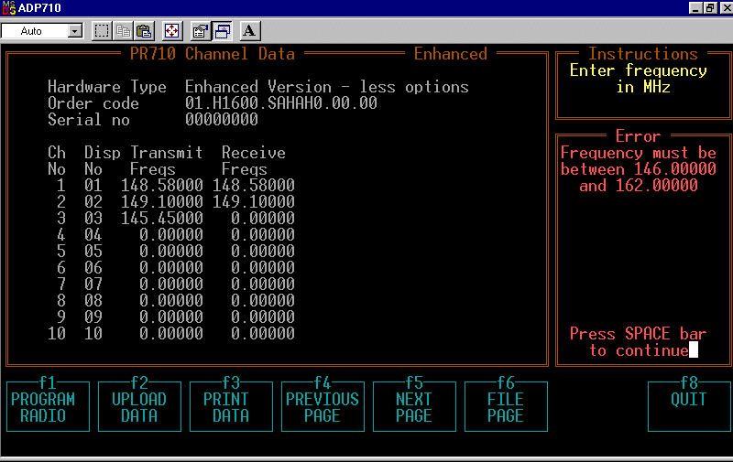Click receive frequency for channel 9
The height and width of the screenshot is (462, 733).
[263, 317]
